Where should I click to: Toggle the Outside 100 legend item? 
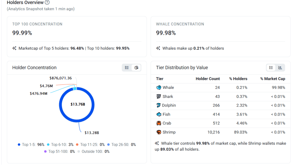[x=93, y=152]
